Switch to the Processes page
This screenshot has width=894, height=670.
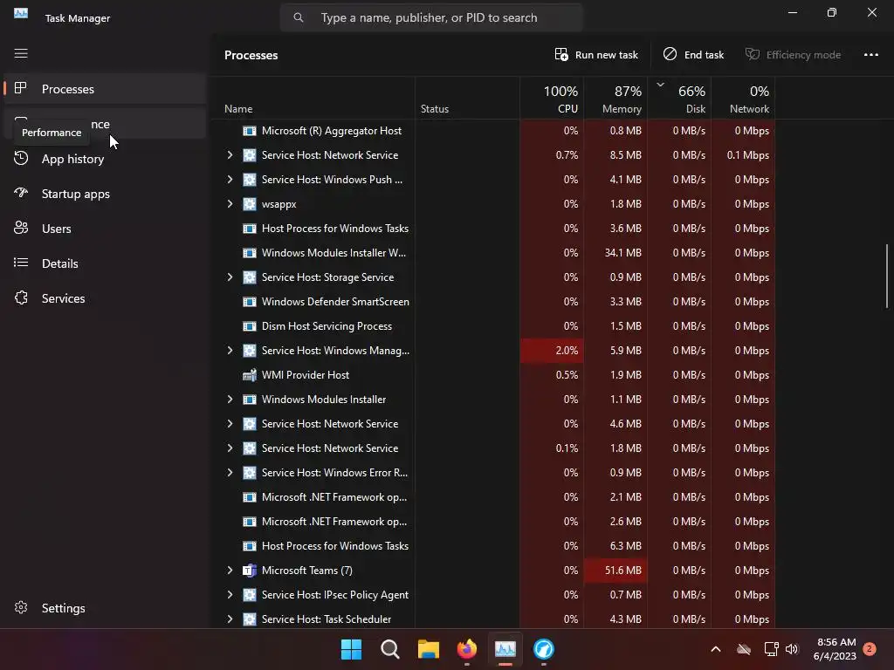coord(105,89)
